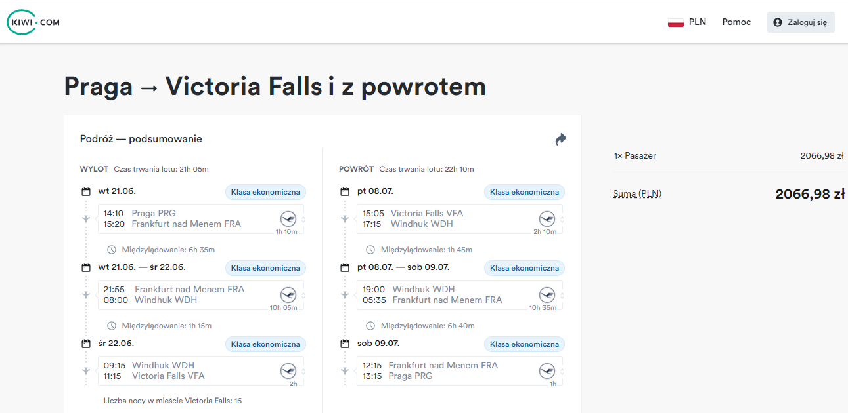Click the 10h 35m flight duration label
848x413 pixels.
[543, 307]
